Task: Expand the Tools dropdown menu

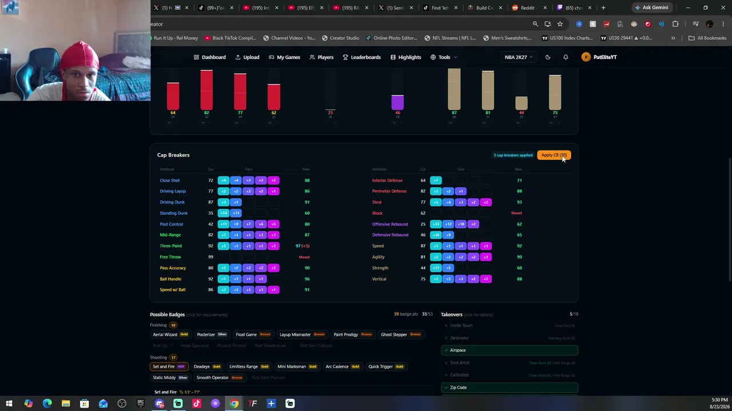Action: (x=444, y=57)
